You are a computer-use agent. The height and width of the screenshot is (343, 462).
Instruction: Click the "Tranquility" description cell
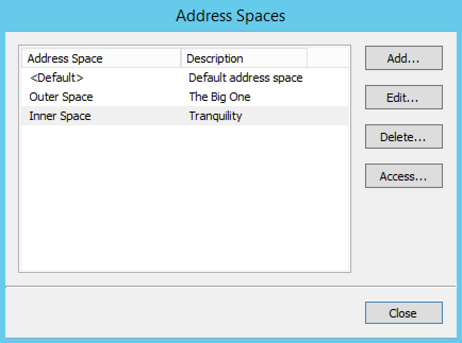215,116
